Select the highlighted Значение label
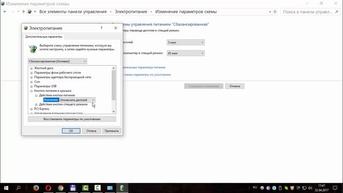Screen dimensions: 343x193 tap(51, 100)
